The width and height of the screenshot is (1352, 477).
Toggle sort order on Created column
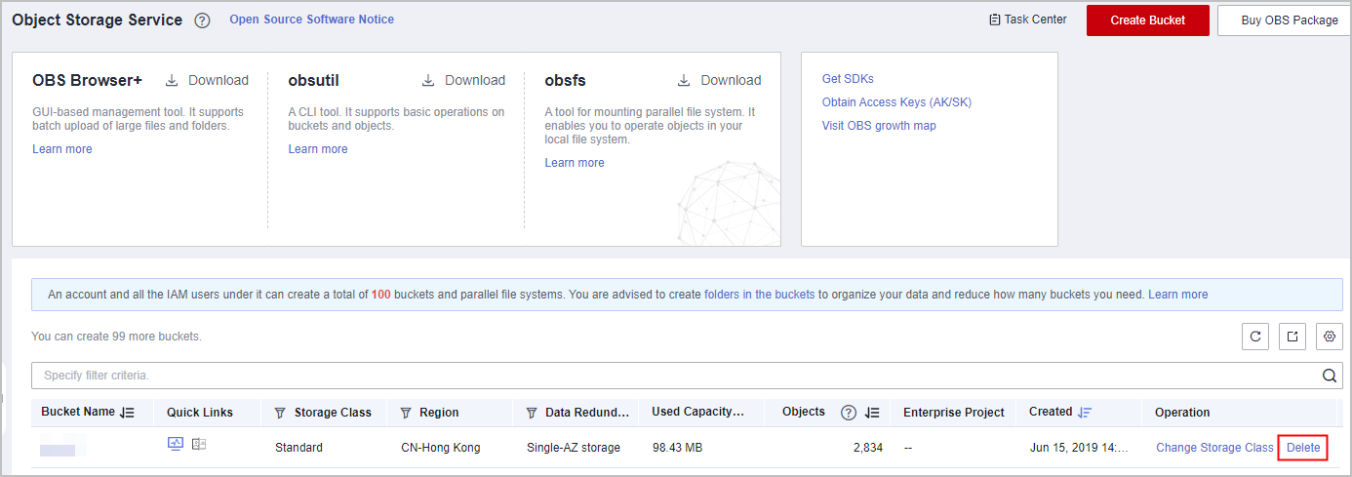point(1084,413)
